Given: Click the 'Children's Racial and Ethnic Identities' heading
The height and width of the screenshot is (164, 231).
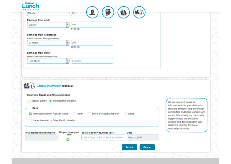Looking at the screenshot, I should coord(48,95).
